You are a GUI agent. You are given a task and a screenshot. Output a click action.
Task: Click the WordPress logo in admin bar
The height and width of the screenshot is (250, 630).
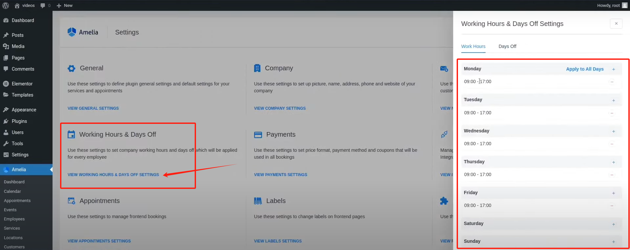click(x=6, y=6)
